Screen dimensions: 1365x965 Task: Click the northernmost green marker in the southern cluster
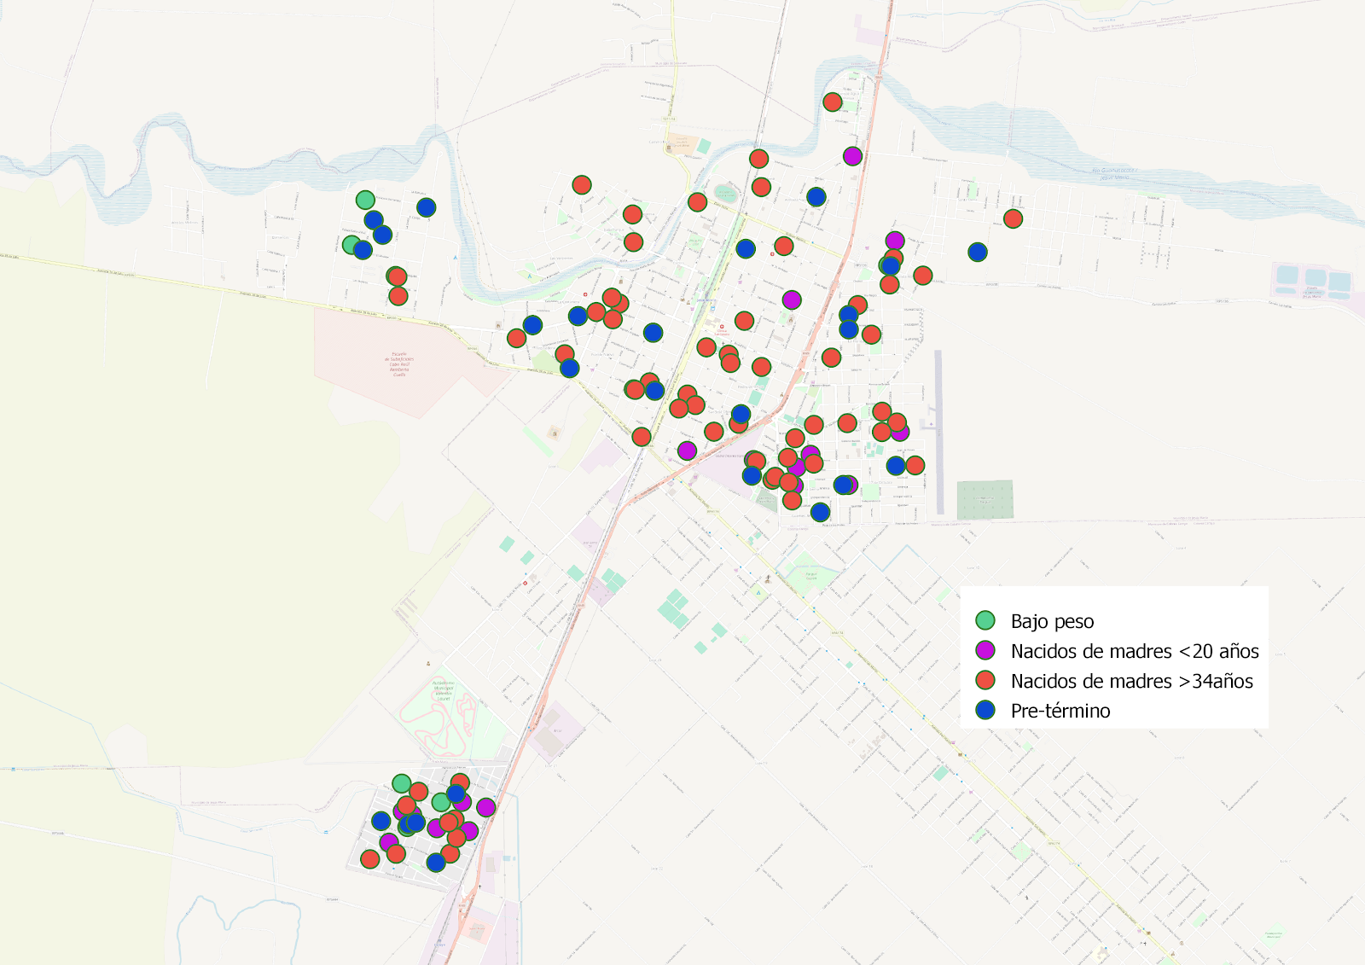(x=402, y=783)
